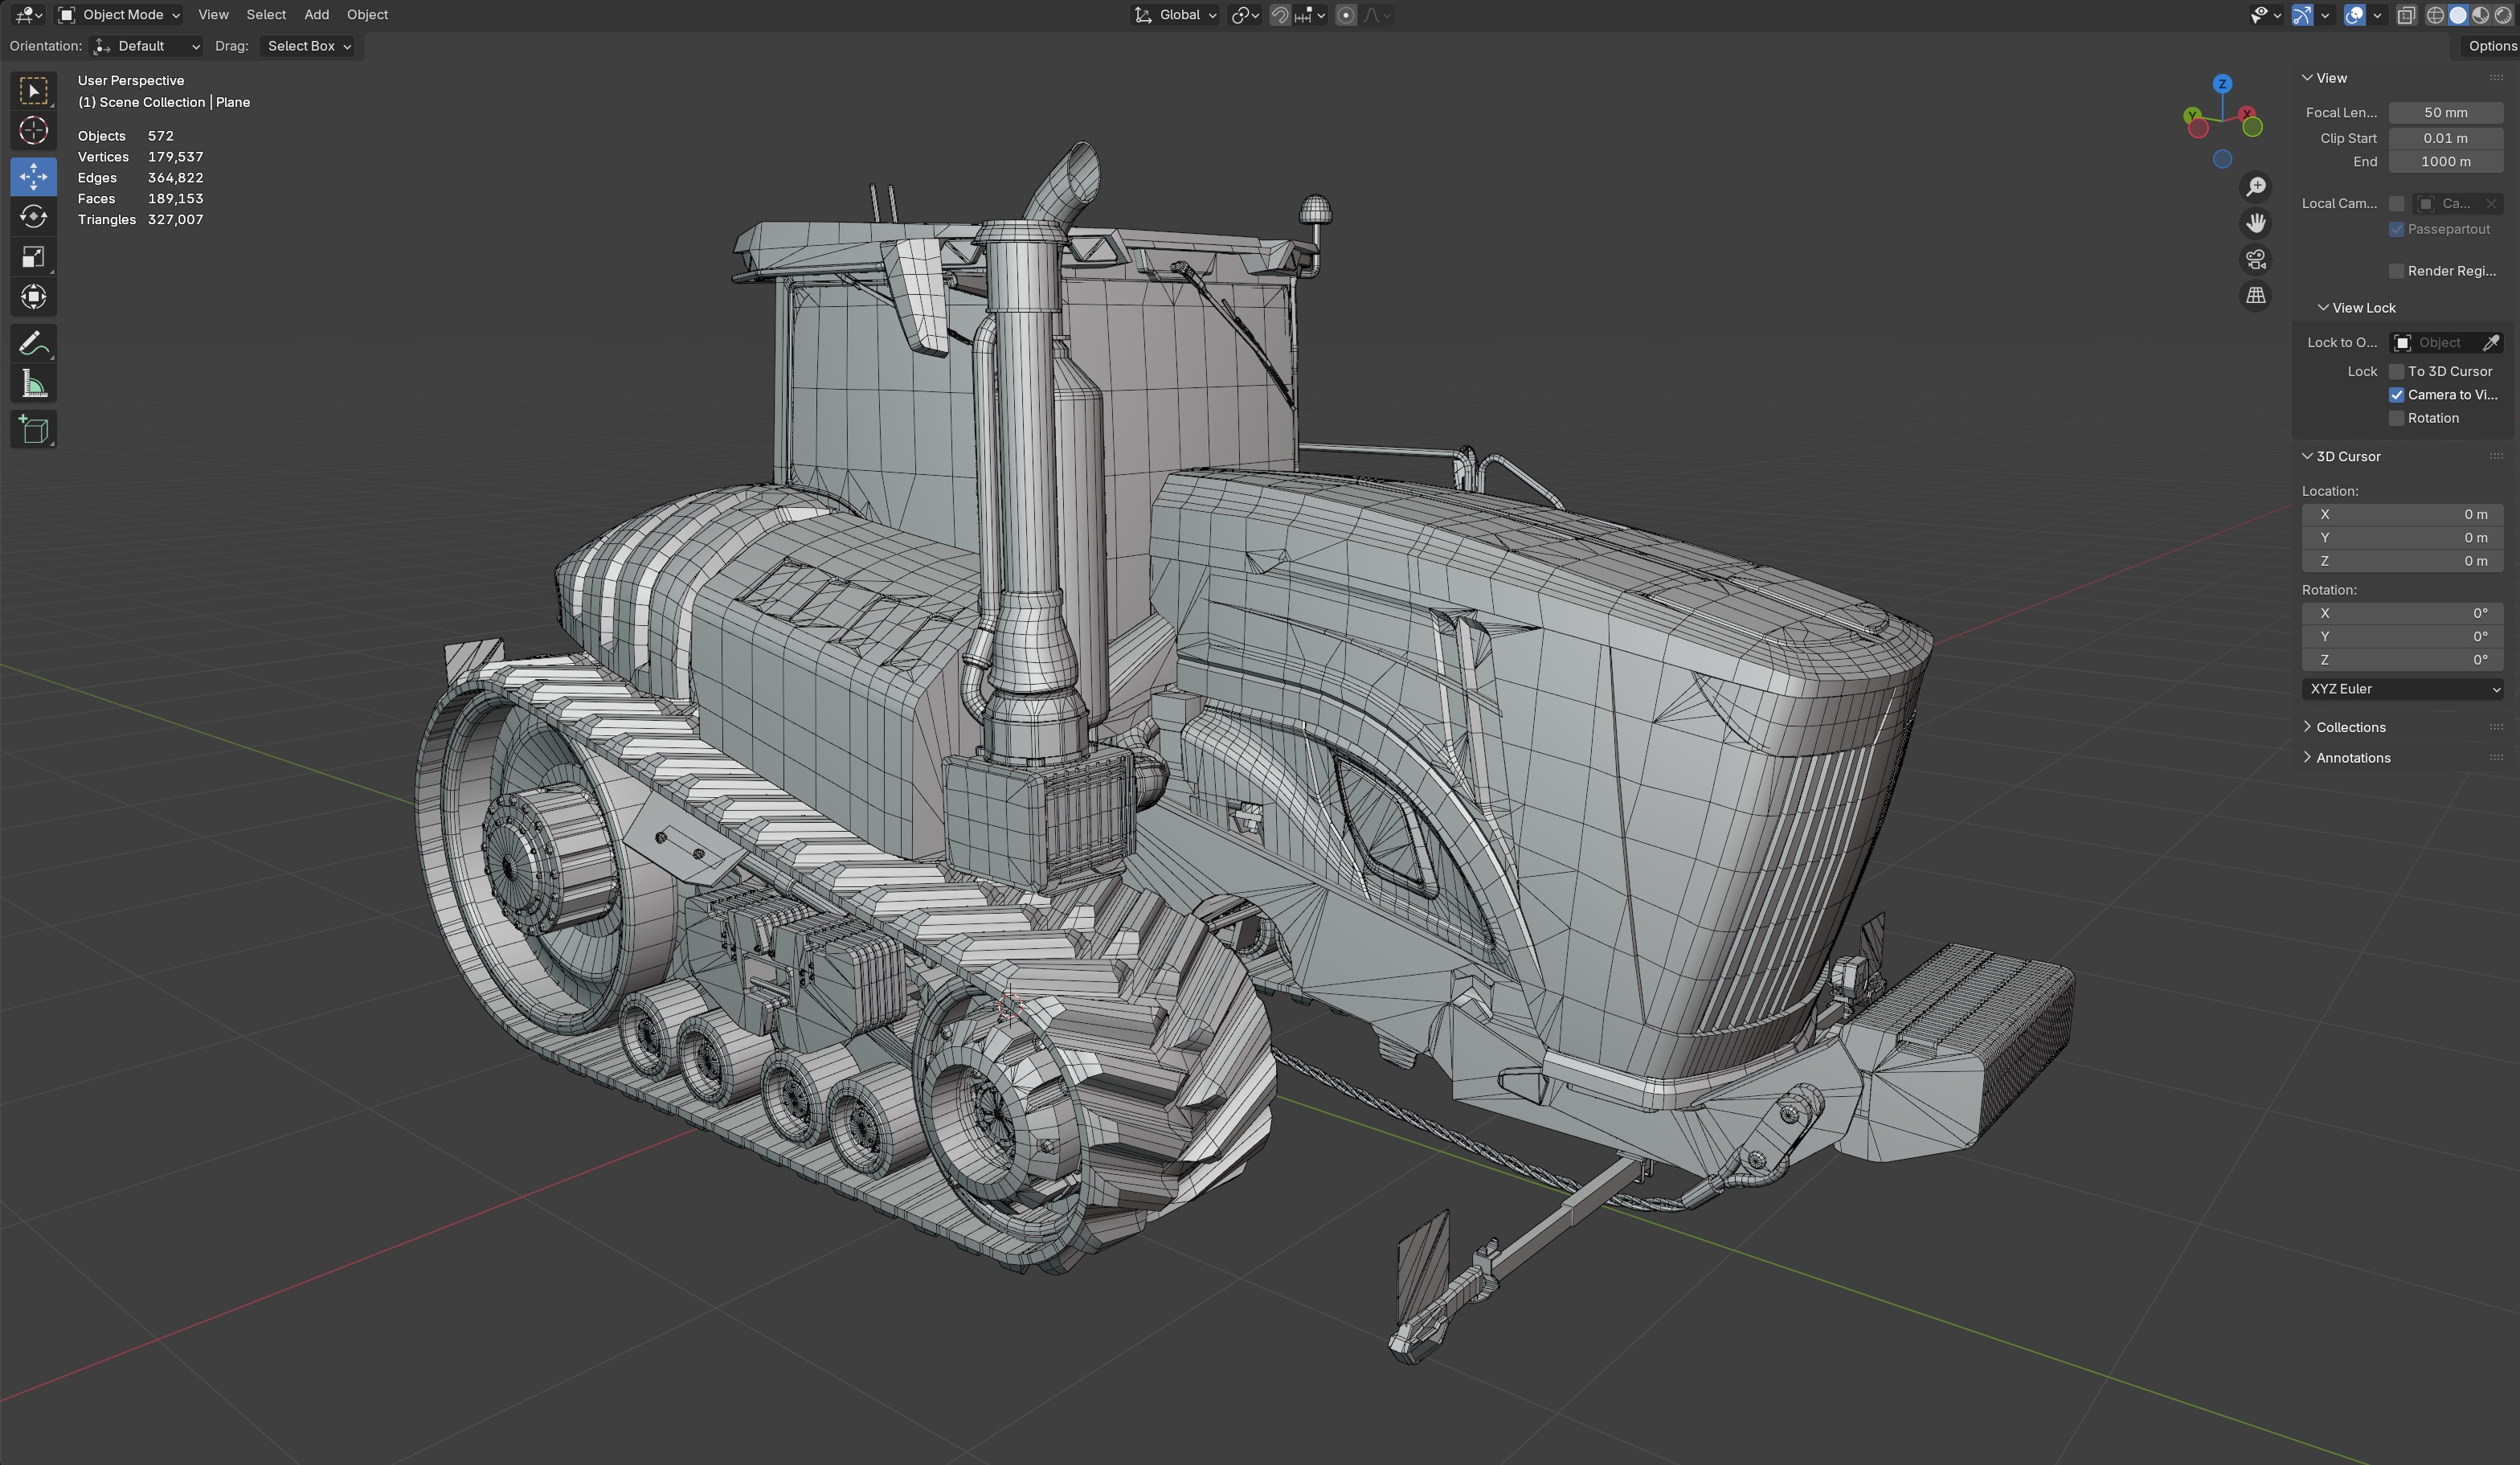Open the Add menu
This screenshot has height=1465, width=2520.
pos(316,15)
